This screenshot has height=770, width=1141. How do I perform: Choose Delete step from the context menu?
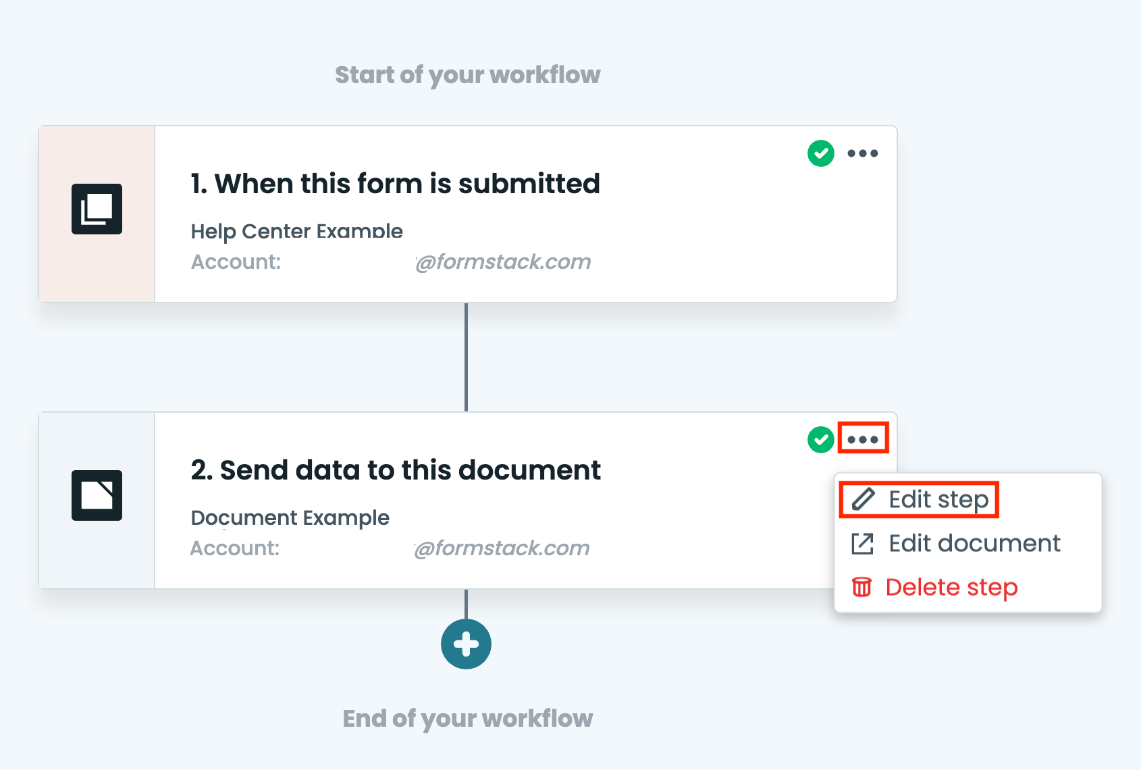pyautogui.click(x=951, y=587)
